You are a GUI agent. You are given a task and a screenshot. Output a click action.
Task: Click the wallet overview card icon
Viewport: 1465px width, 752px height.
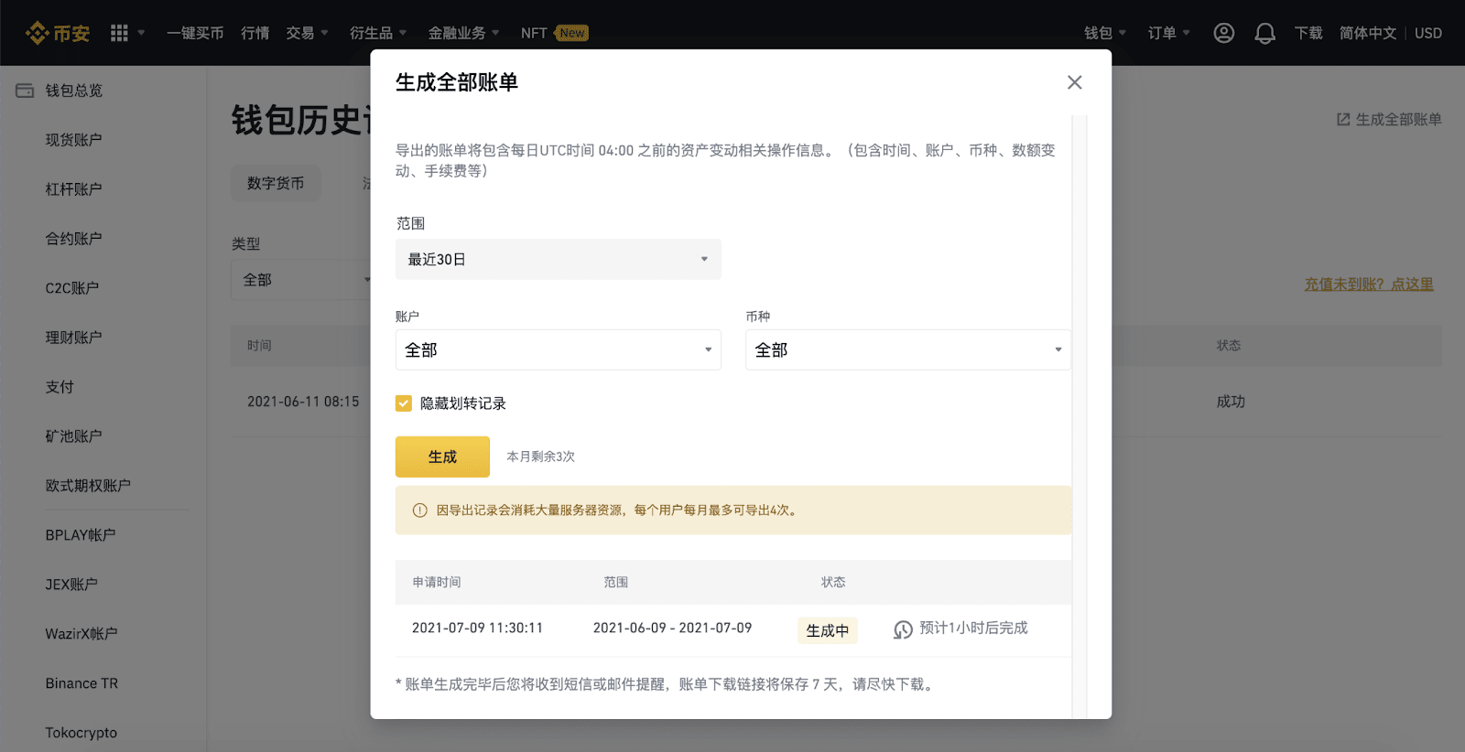[x=25, y=91]
